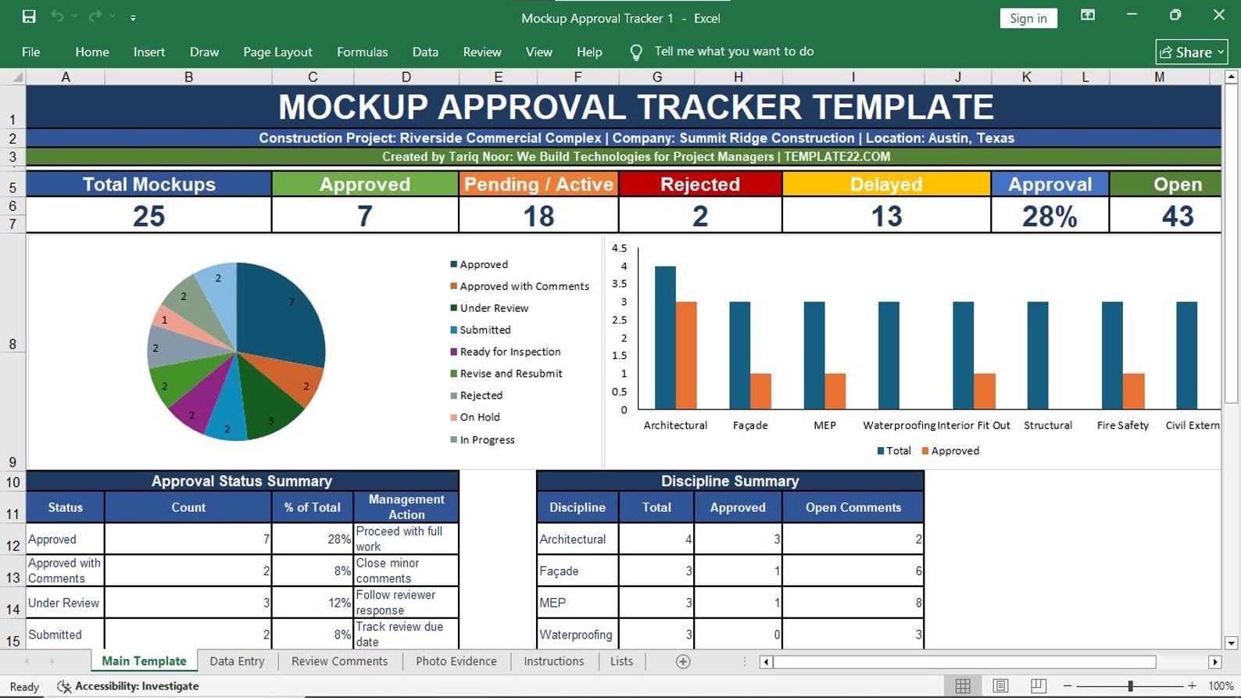Click the Save icon in title bar
This screenshot has height=698, width=1241.
tap(29, 16)
